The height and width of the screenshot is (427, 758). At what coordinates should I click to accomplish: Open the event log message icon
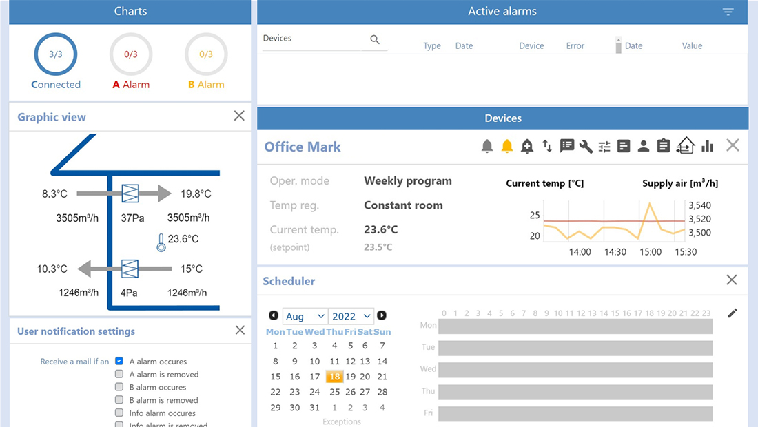(x=567, y=146)
